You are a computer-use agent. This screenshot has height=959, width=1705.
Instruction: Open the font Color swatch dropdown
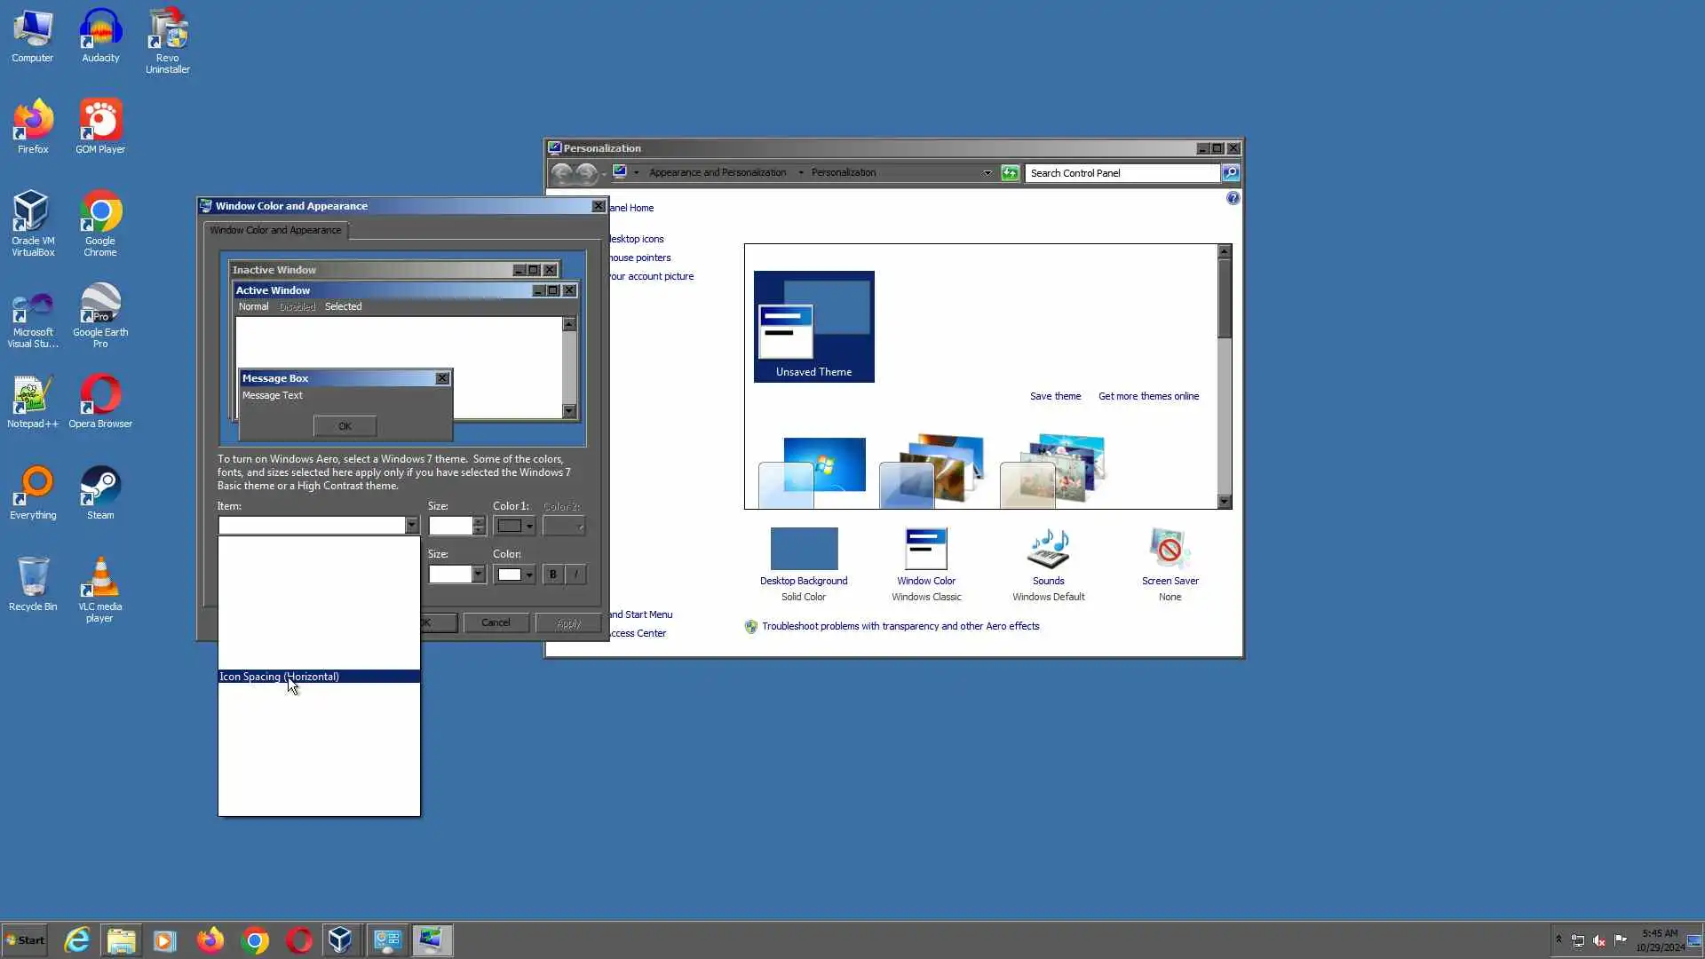(515, 575)
